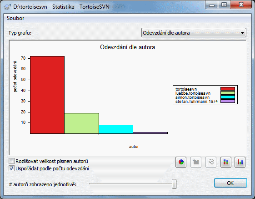This screenshot has width=255, height=199.
Task: Click the Odevzdání dle autora combo box
Action: coord(194,33)
